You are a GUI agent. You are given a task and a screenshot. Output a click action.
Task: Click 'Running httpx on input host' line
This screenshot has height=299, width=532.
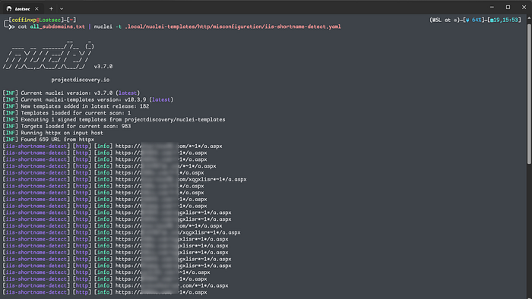click(53, 133)
